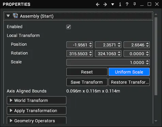
Task: Click the back arrow in Properties header
Action: 98,4
